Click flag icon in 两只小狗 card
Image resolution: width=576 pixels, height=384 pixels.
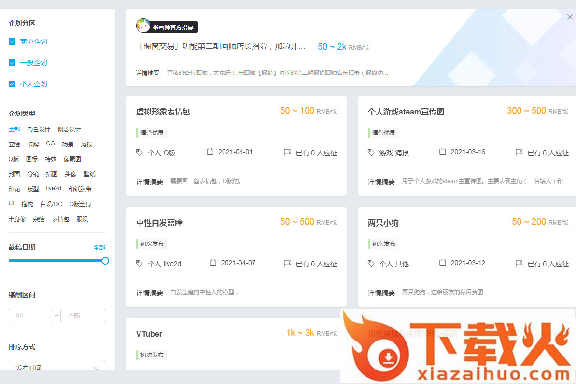pos(519,263)
